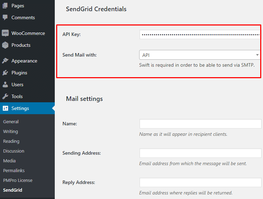The width and height of the screenshot is (263, 199).
Task: Focus the API Key field
Action: tap(200, 35)
